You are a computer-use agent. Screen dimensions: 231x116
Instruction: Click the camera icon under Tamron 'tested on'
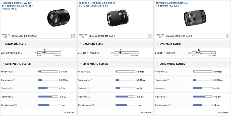(83, 37)
